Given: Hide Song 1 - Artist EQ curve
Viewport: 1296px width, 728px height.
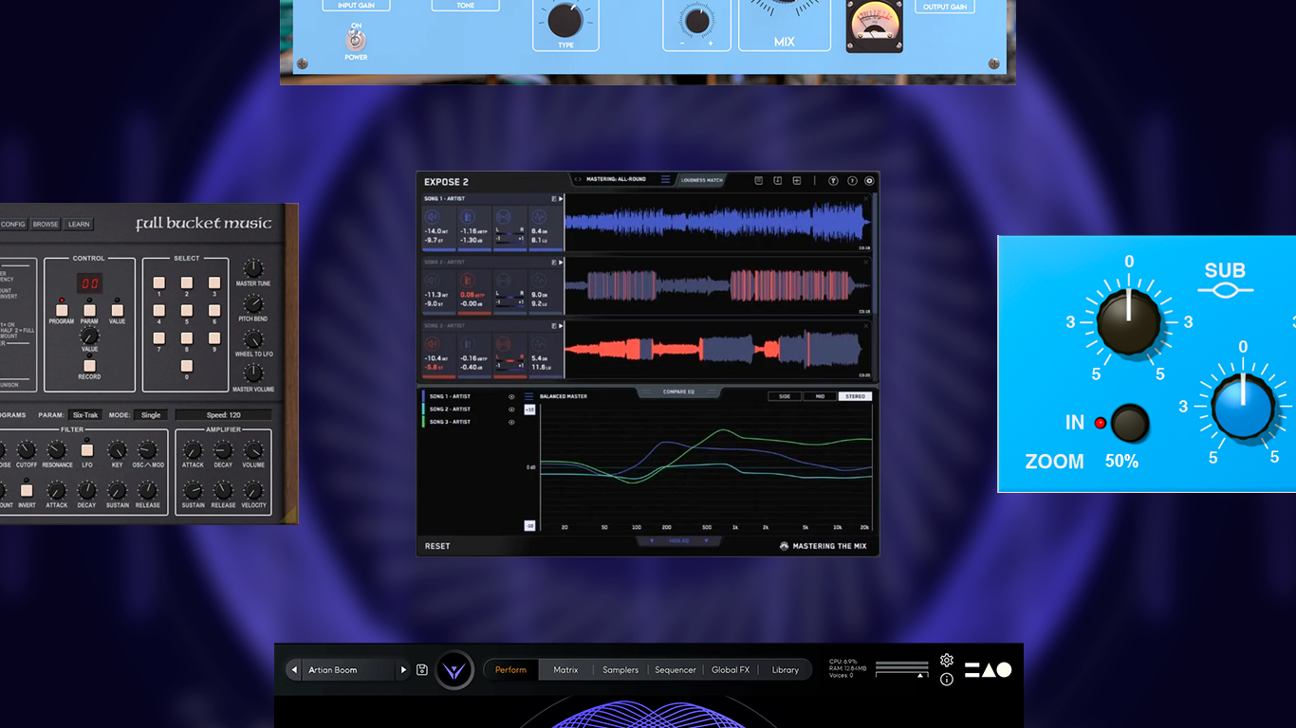Looking at the screenshot, I should [x=511, y=396].
